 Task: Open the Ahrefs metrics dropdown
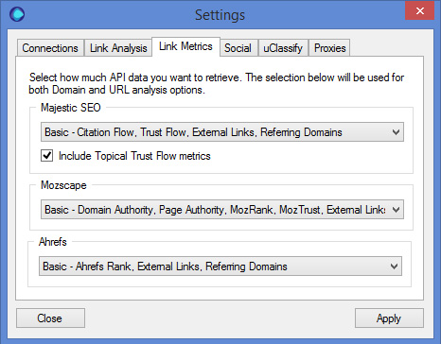[220, 267]
